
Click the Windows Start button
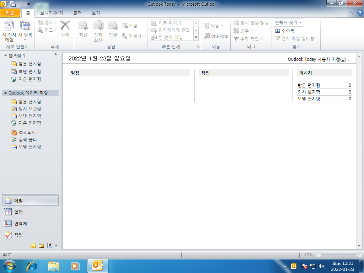coord(10,266)
